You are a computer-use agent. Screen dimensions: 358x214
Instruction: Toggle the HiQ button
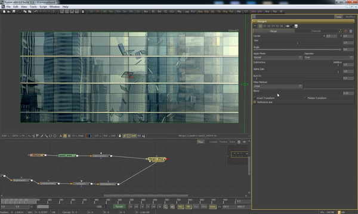coord(180,206)
